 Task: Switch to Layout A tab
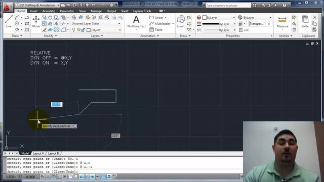[x=38, y=153]
